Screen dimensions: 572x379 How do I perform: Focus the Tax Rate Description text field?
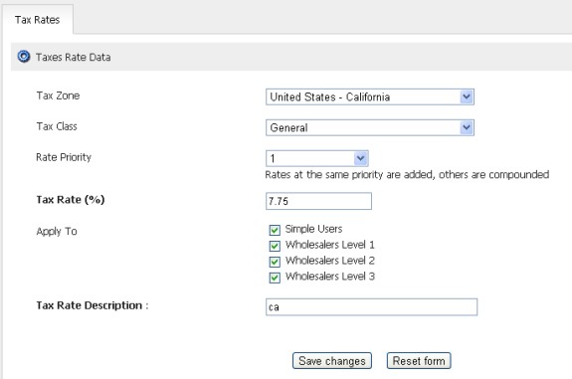(x=371, y=306)
